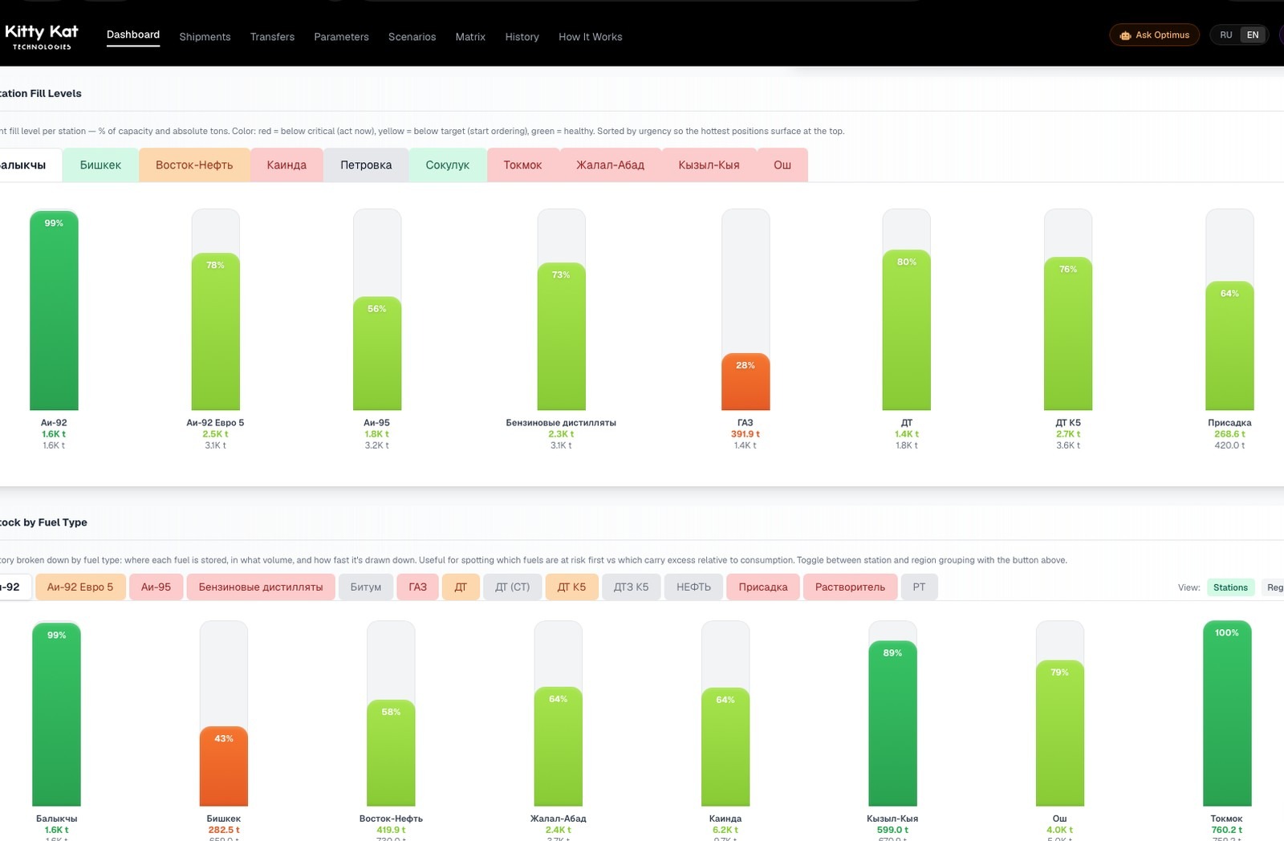Select the EN language option

(1252, 35)
